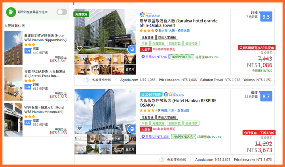Click NT$ 1,453 price in recommendations
Image resolution: width=285 pixels, height=167 pixels.
[58, 132]
